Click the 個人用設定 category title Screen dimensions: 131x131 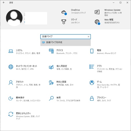62,66
